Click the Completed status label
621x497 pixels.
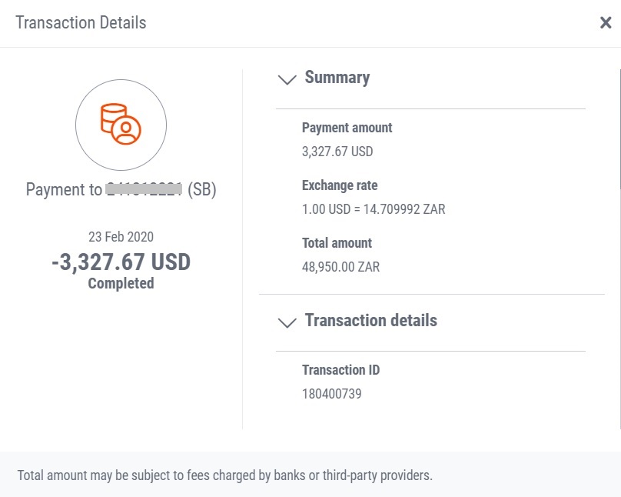tap(121, 283)
